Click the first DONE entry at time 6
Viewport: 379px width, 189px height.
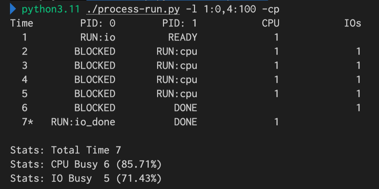[x=186, y=108]
